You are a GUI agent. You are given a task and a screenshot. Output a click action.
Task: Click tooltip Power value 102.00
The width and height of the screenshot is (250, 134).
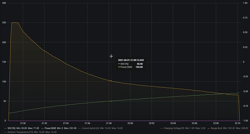[x=139, y=67]
